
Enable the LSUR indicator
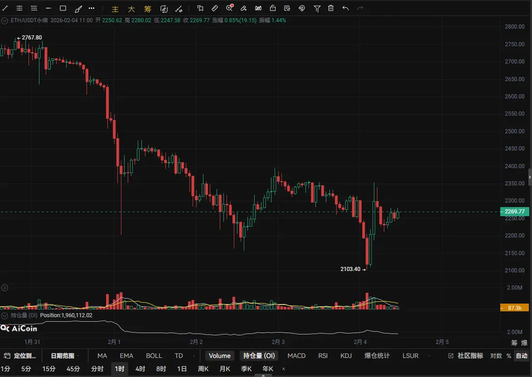pyautogui.click(x=411, y=356)
